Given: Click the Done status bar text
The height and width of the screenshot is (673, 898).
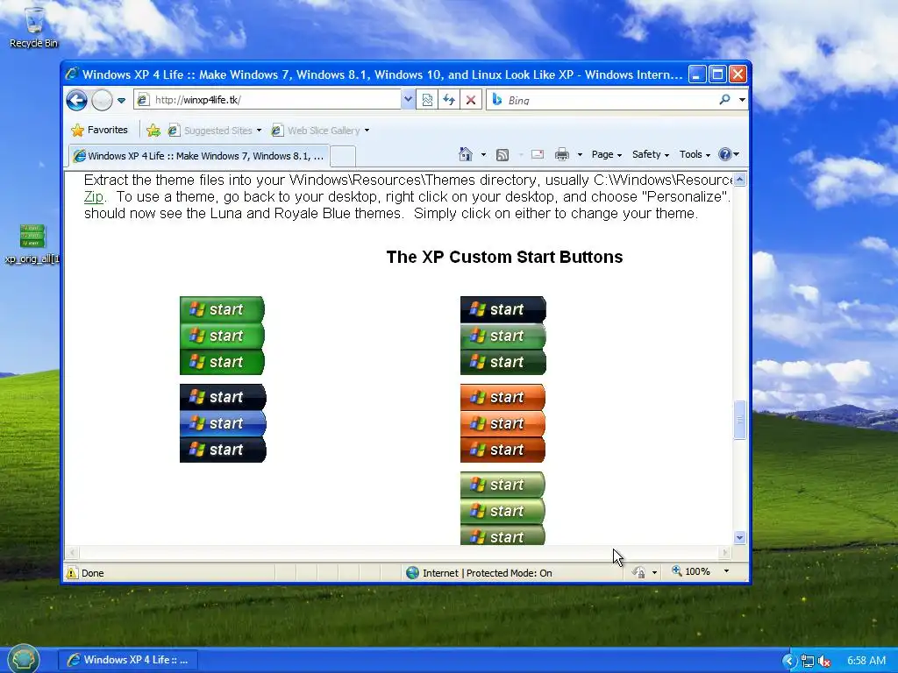Looking at the screenshot, I should pyautogui.click(x=93, y=573).
